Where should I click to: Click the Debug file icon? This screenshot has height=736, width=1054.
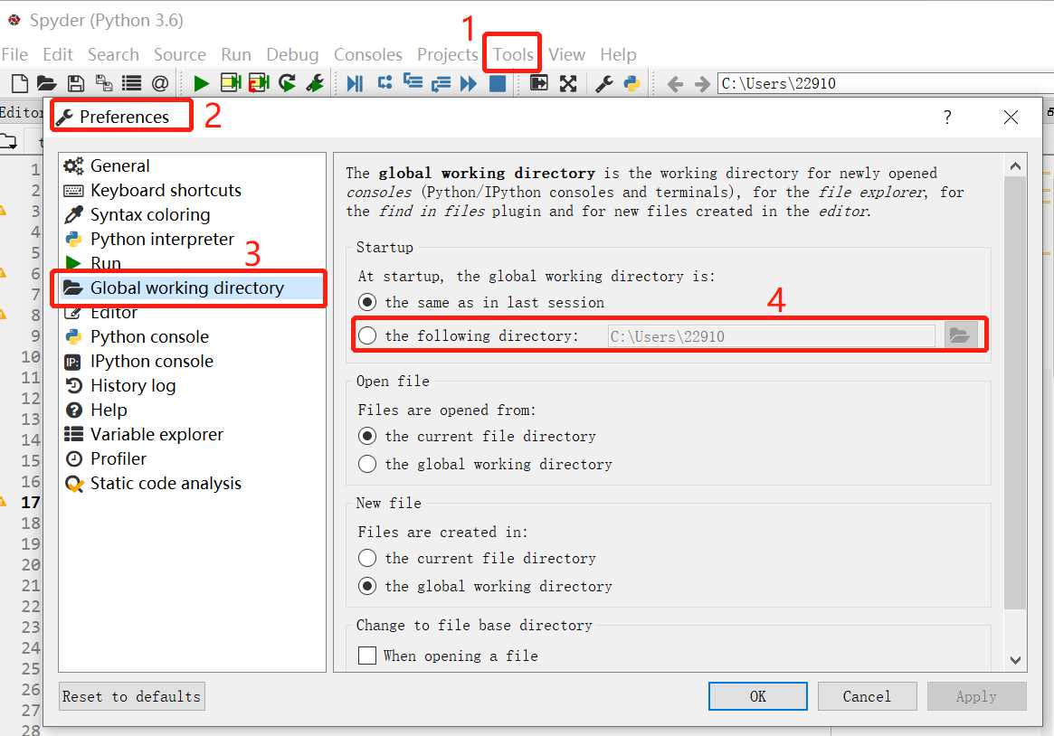[355, 83]
